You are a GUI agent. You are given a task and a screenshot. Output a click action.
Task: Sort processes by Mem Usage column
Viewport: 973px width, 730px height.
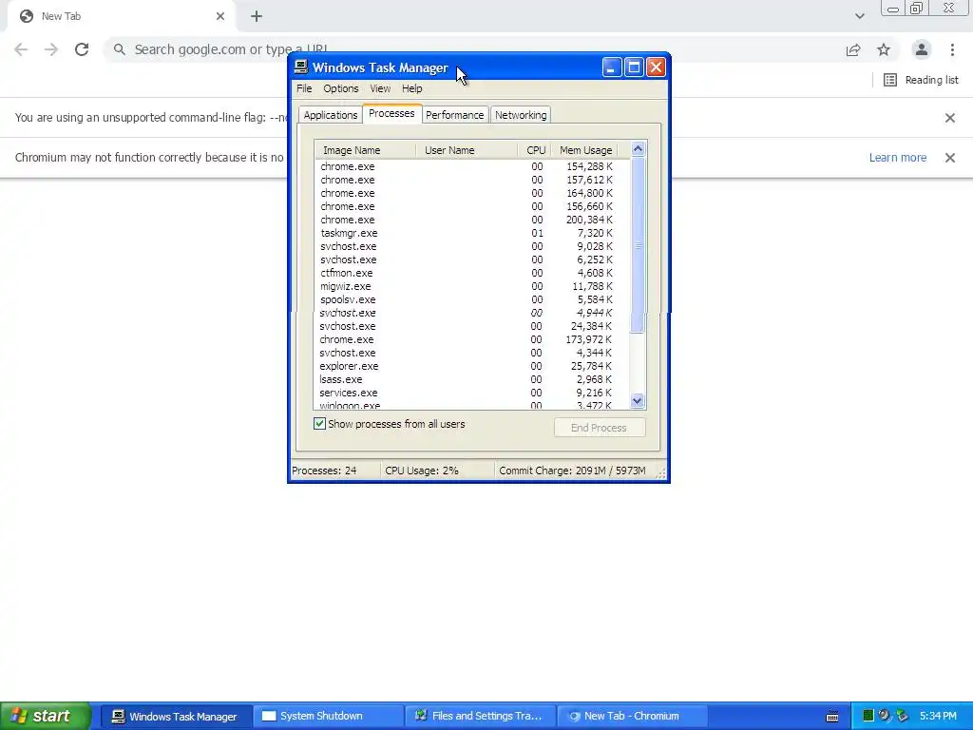(586, 150)
